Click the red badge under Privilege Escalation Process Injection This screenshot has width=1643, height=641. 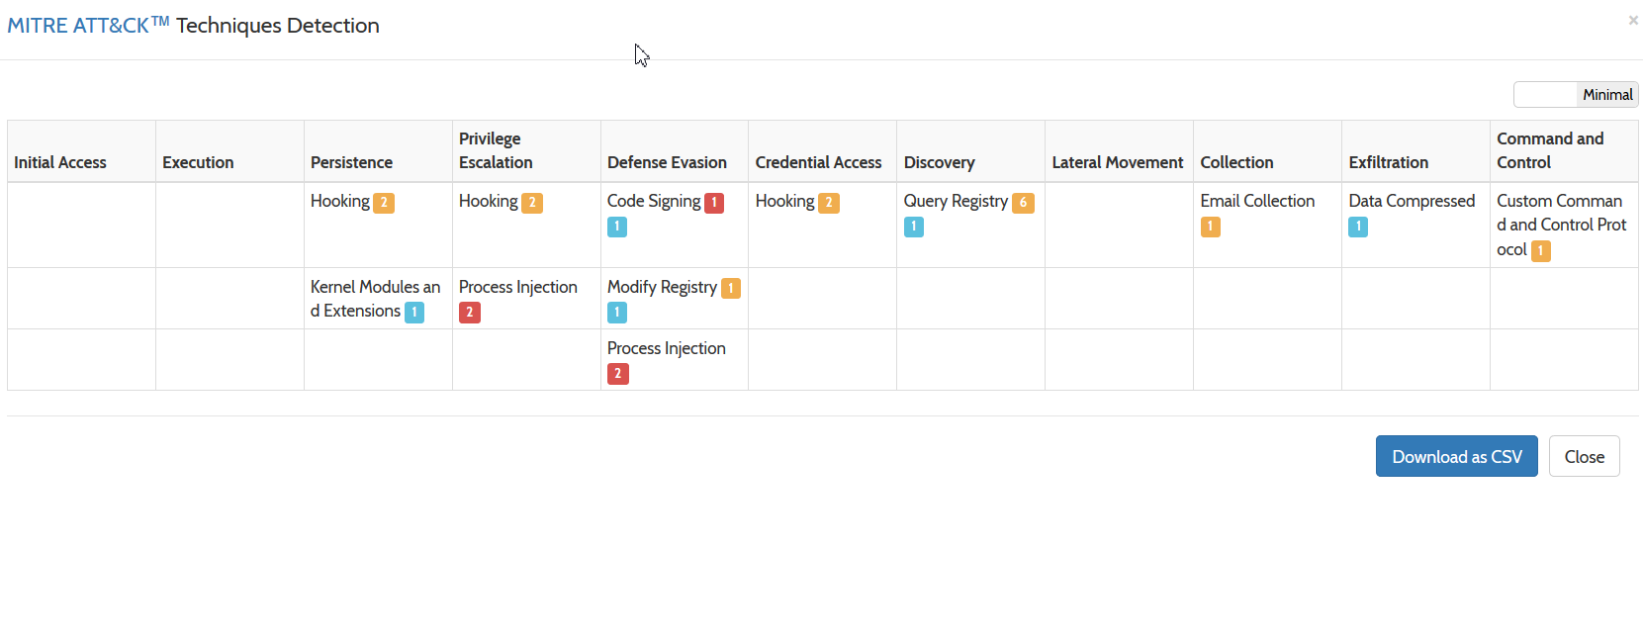coord(469,313)
